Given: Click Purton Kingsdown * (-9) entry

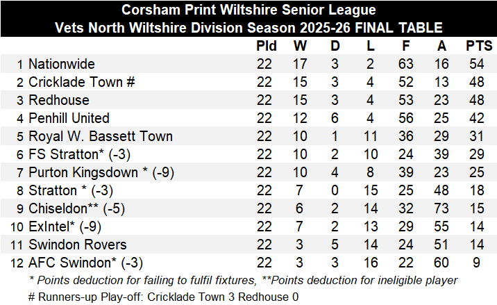Looking at the screenshot, I should pyautogui.click(x=101, y=172).
